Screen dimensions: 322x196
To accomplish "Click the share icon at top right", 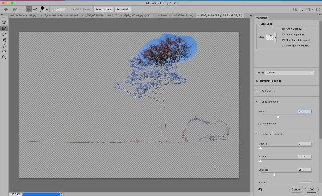I will pos(318,9).
